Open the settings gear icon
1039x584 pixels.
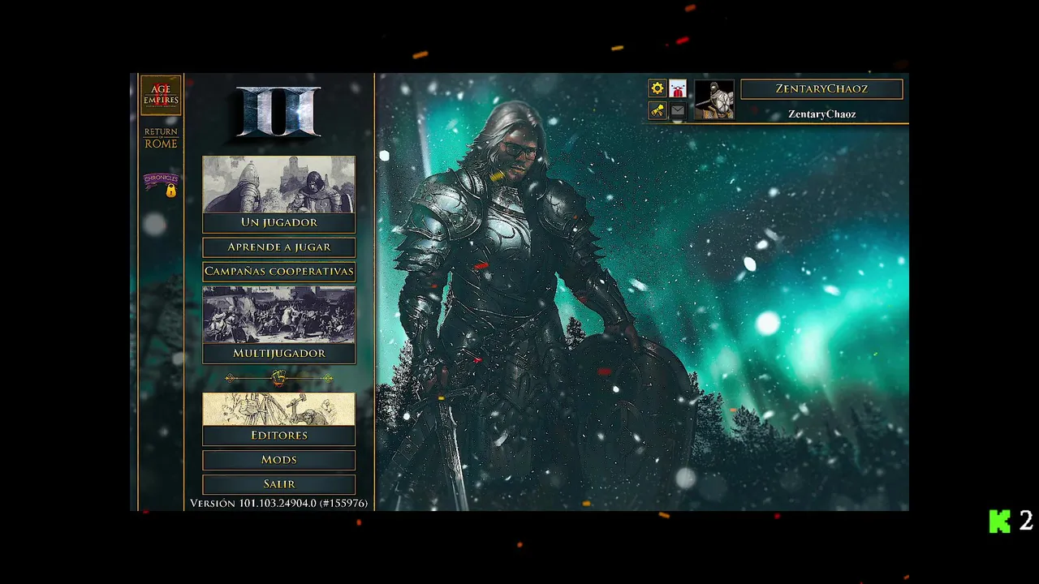657,88
